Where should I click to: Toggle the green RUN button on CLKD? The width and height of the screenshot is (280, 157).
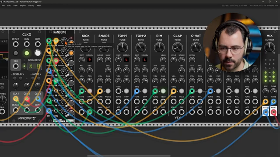tap(27, 53)
